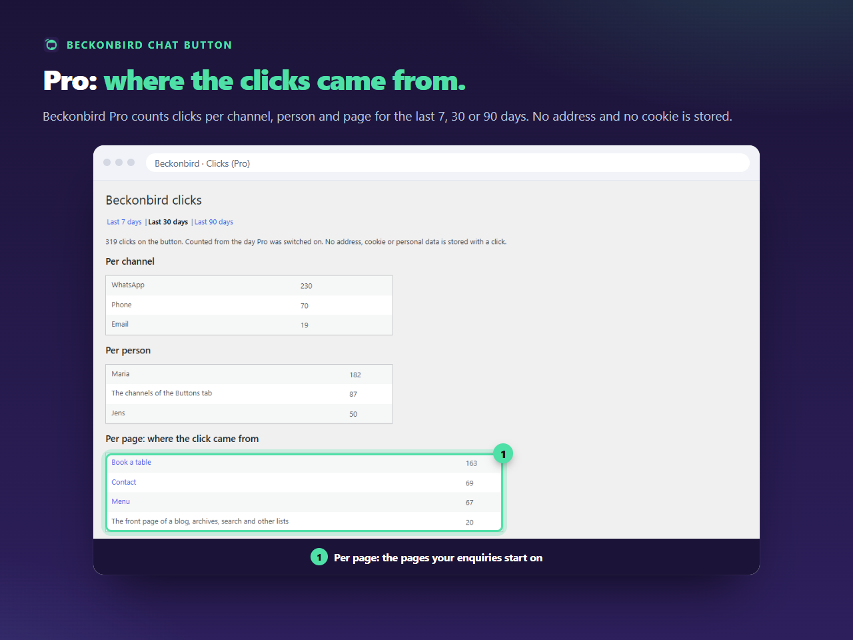Click the front page count of 20
Viewport: 853px width, 640px height.
[470, 523]
